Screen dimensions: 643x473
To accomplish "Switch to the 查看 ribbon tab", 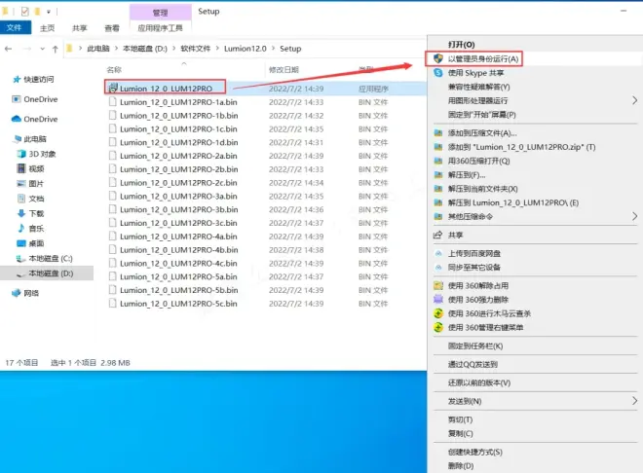I will pyautogui.click(x=112, y=28).
